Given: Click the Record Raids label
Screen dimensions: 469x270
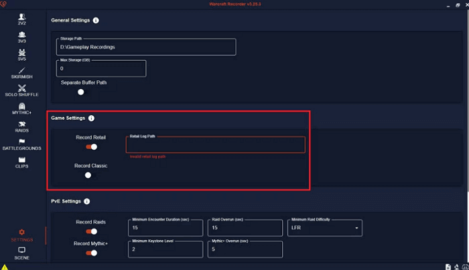Looking at the screenshot, I should [x=90, y=223].
